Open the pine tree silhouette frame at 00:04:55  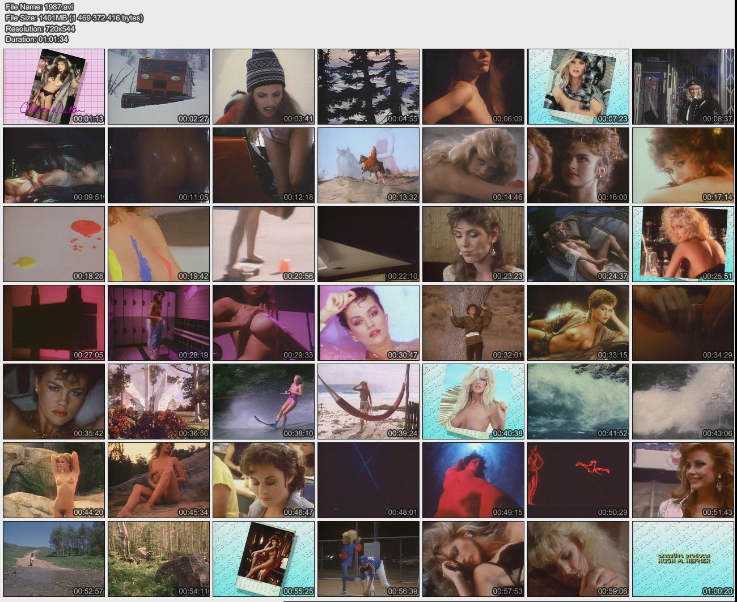369,86
